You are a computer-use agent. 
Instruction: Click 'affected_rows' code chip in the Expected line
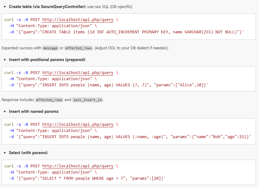pyautogui.click(x=78, y=48)
